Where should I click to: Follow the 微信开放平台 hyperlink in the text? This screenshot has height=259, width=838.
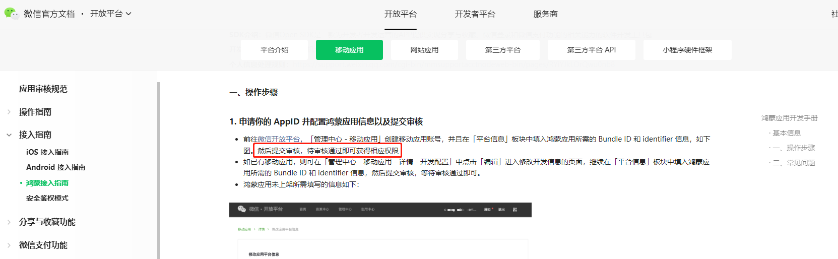pyautogui.click(x=279, y=139)
